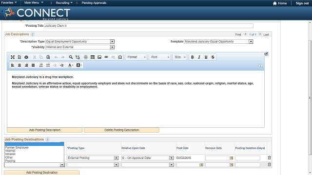Insert an image in the editor
Screen dimensions: 312x175
[x=99, y=57]
